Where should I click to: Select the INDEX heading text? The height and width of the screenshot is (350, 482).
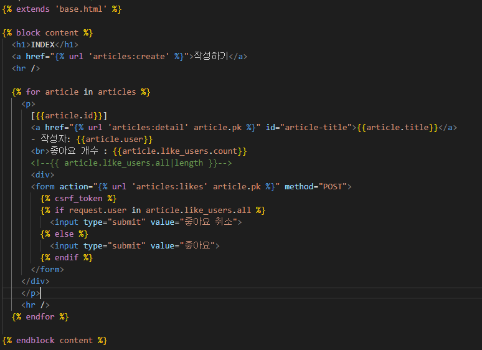43,45
